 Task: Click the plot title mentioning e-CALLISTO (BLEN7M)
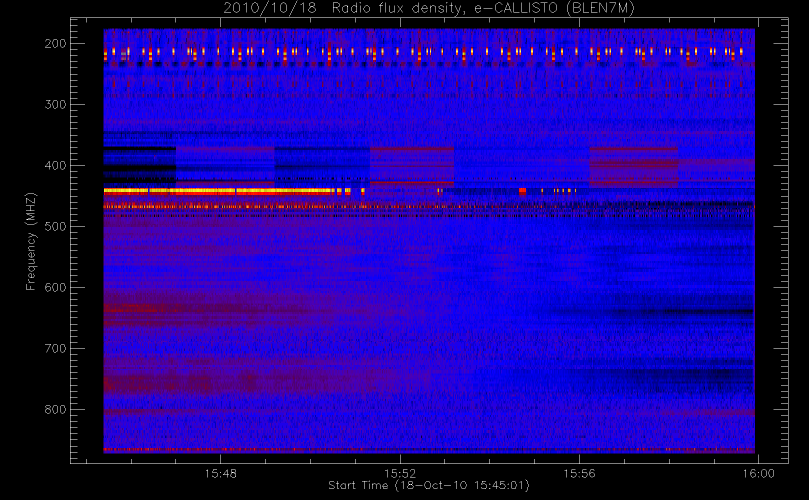(x=429, y=8)
